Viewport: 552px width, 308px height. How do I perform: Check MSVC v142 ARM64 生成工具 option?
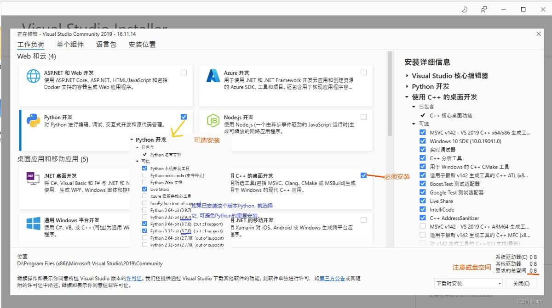click(x=423, y=226)
